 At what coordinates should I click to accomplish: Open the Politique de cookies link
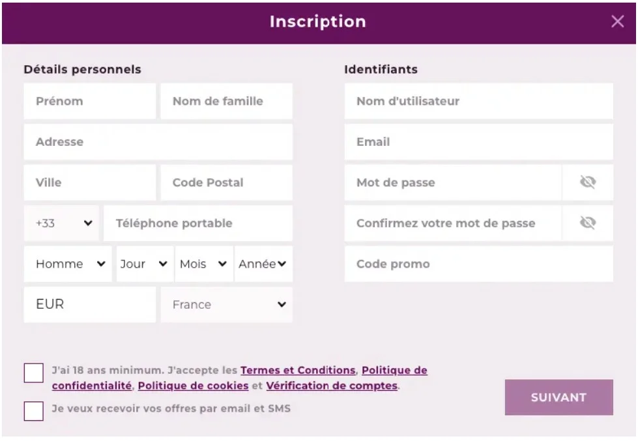tap(194, 386)
